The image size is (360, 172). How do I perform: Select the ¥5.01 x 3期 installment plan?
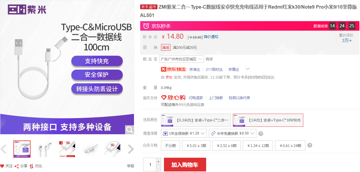(x=196, y=146)
